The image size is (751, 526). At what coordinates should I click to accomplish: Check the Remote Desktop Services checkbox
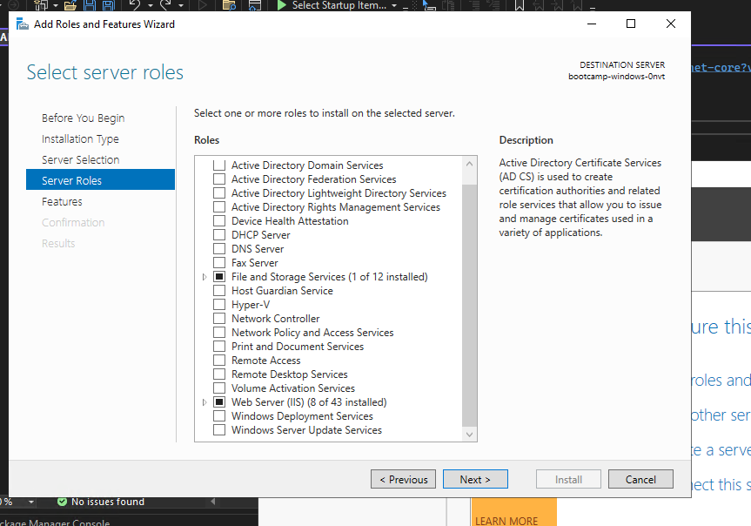(219, 374)
